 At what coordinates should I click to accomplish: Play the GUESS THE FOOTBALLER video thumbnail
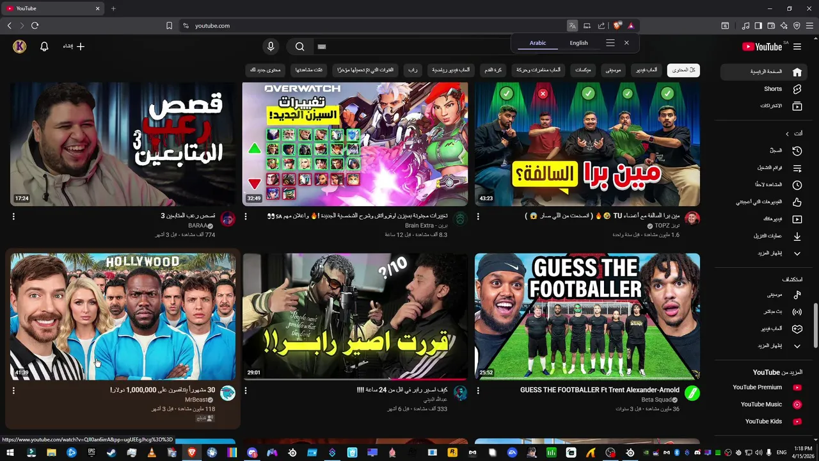[587, 316]
